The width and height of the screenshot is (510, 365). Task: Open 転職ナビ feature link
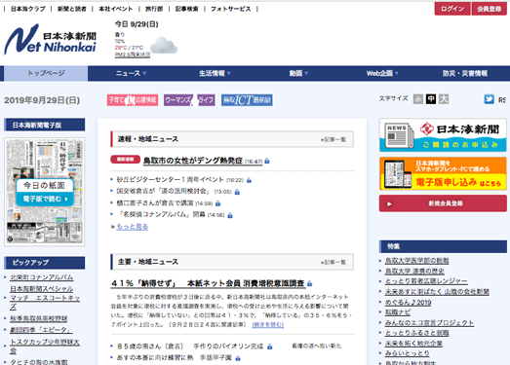click(x=398, y=312)
